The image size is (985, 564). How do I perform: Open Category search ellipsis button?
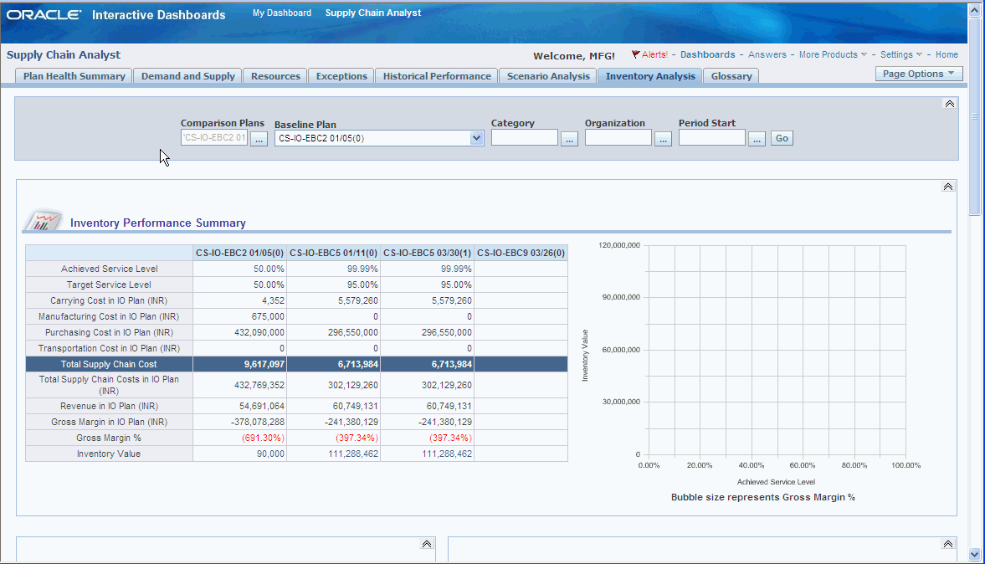(569, 139)
